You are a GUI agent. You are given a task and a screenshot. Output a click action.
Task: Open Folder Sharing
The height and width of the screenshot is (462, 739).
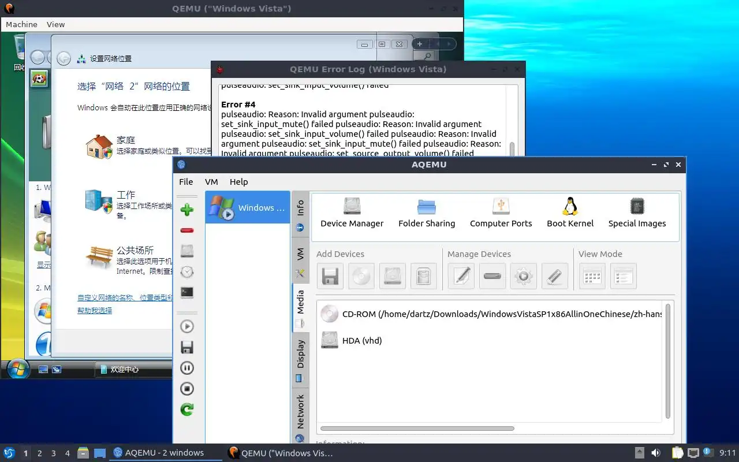coord(427,213)
